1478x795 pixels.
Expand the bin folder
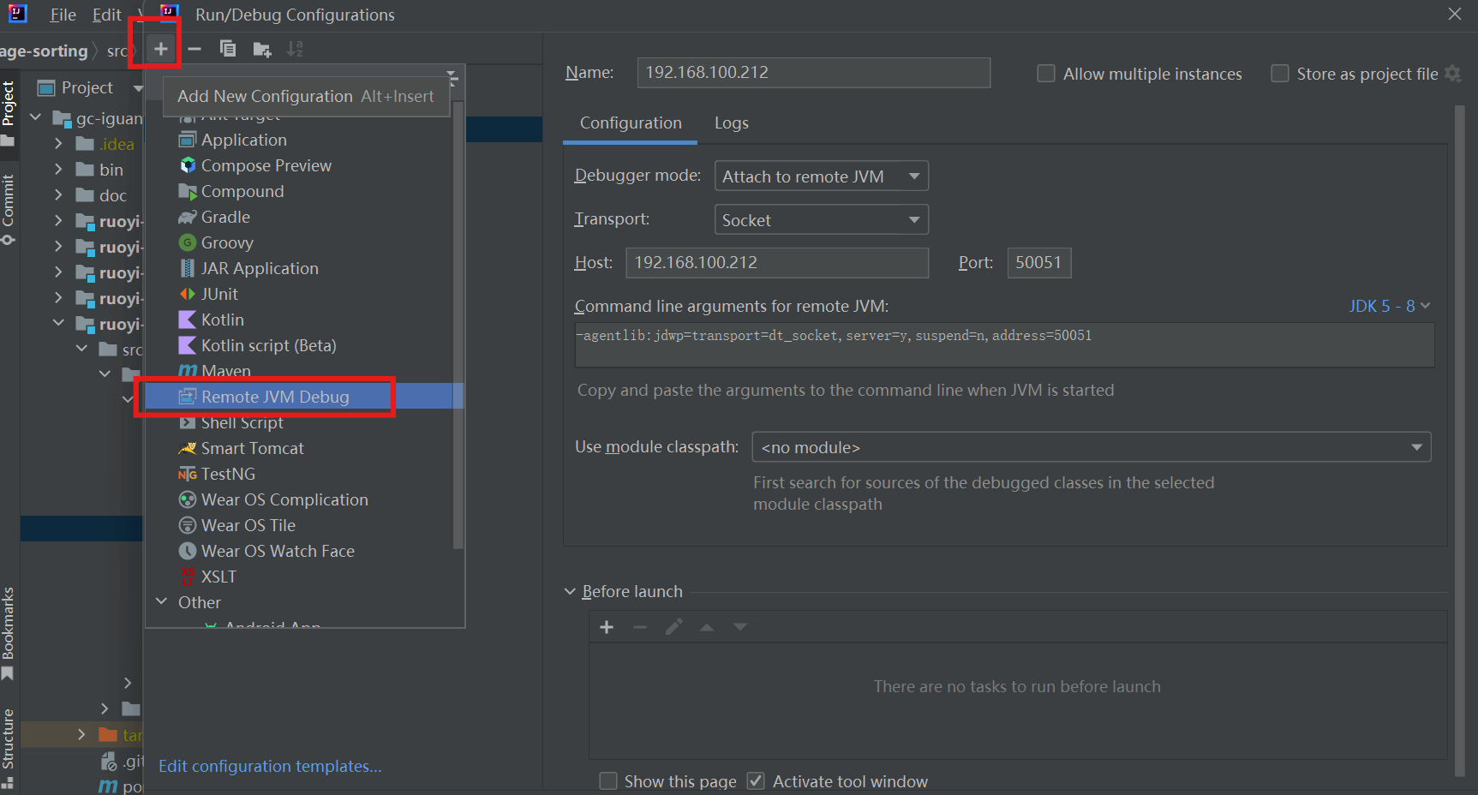(58, 170)
